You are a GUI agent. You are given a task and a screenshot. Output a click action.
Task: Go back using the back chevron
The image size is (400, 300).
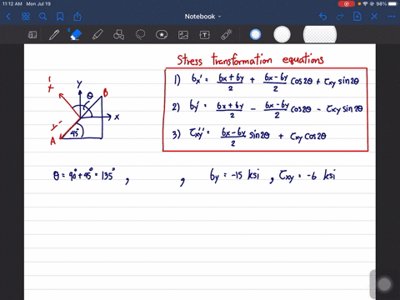pos(8,17)
